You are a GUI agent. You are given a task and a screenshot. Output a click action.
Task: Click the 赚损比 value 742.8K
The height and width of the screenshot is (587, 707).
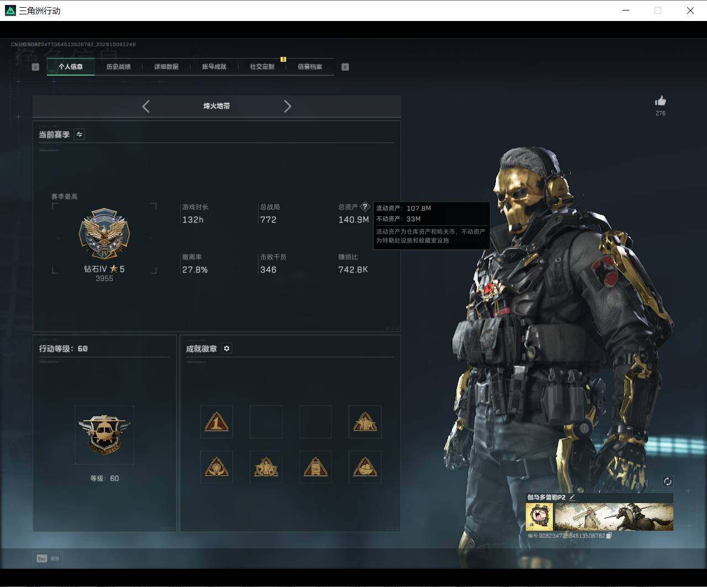(353, 269)
